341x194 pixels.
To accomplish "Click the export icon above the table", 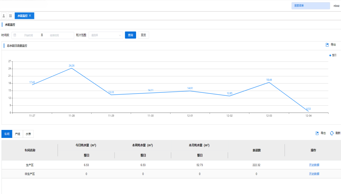I will (x=317, y=133).
